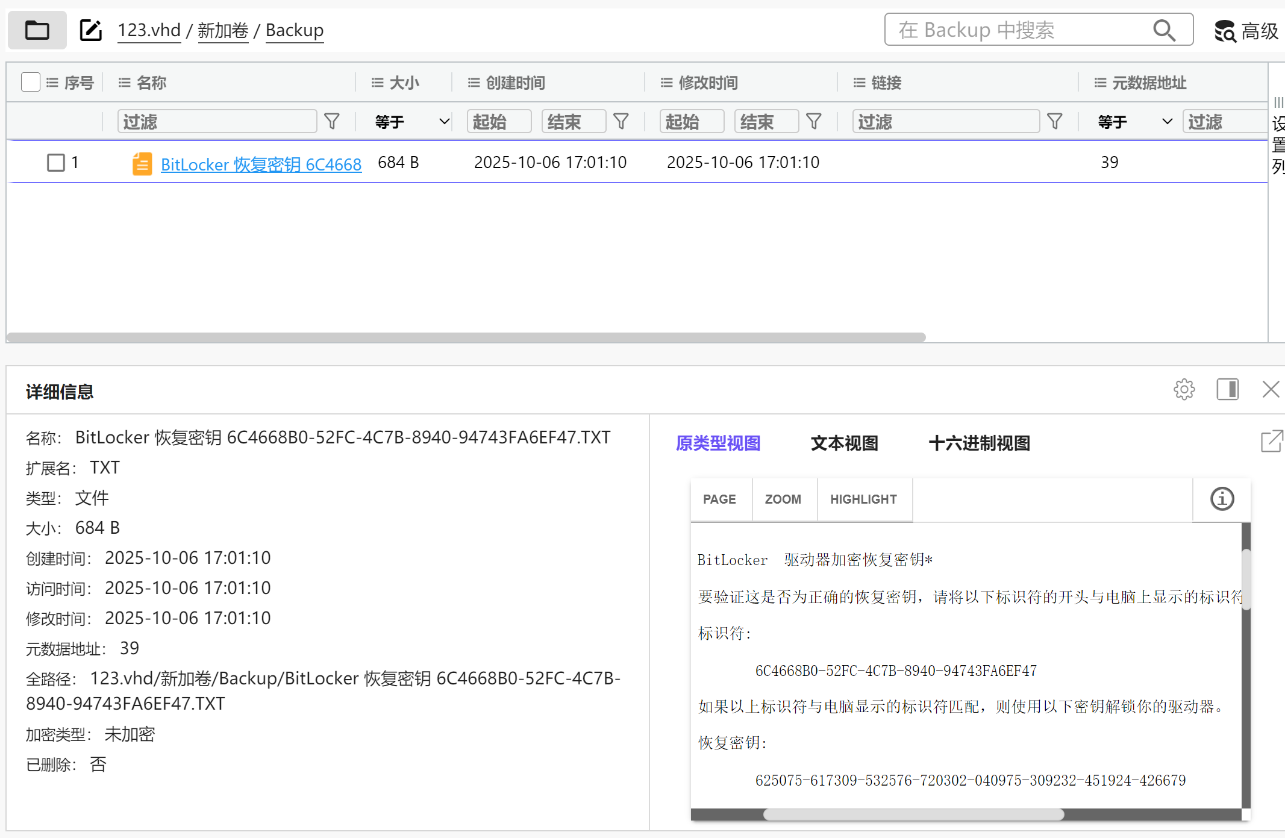The height and width of the screenshot is (838, 1285).
Task: Open details panel settings gear
Action: tap(1184, 390)
